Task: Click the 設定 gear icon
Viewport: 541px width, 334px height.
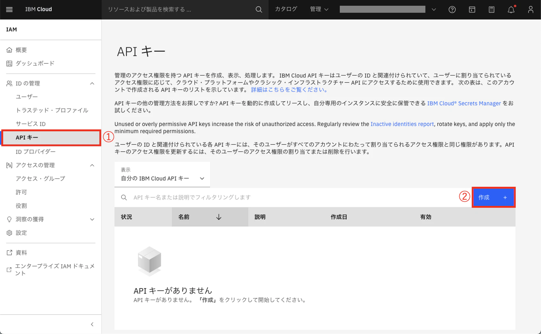Action: (9, 233)
